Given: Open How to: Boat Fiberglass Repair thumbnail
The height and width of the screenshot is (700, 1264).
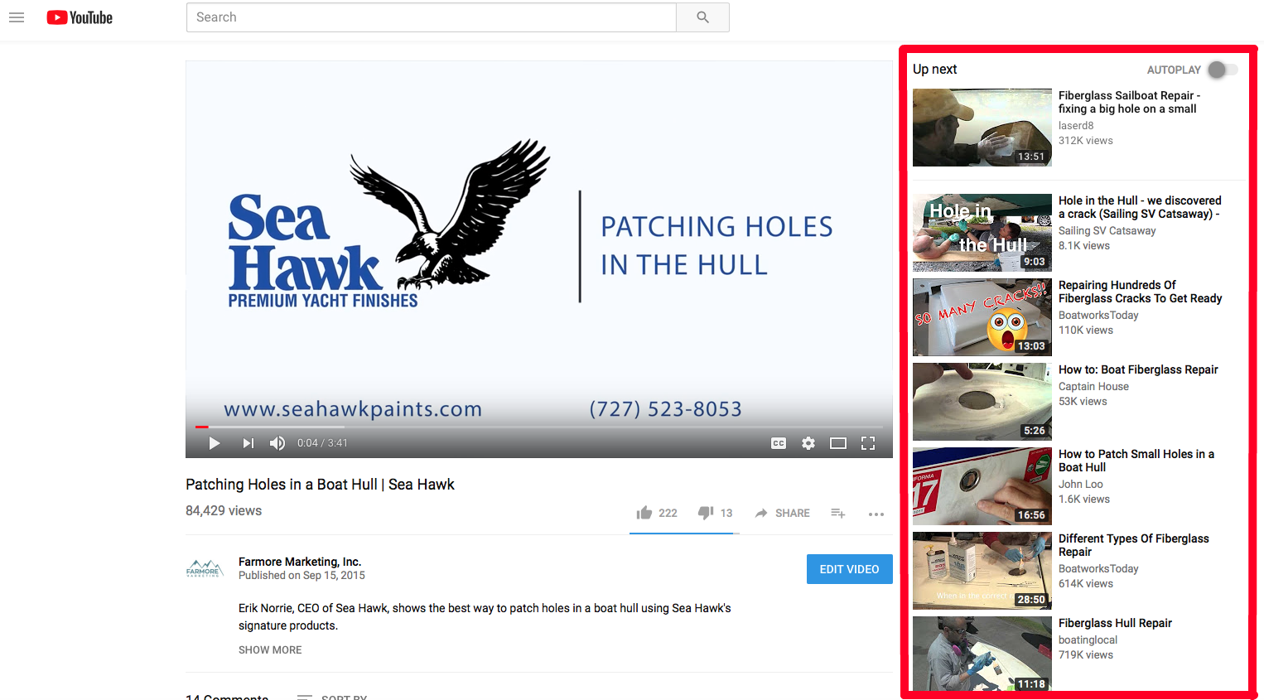Looking at the screenshot, I should (982, 402).
